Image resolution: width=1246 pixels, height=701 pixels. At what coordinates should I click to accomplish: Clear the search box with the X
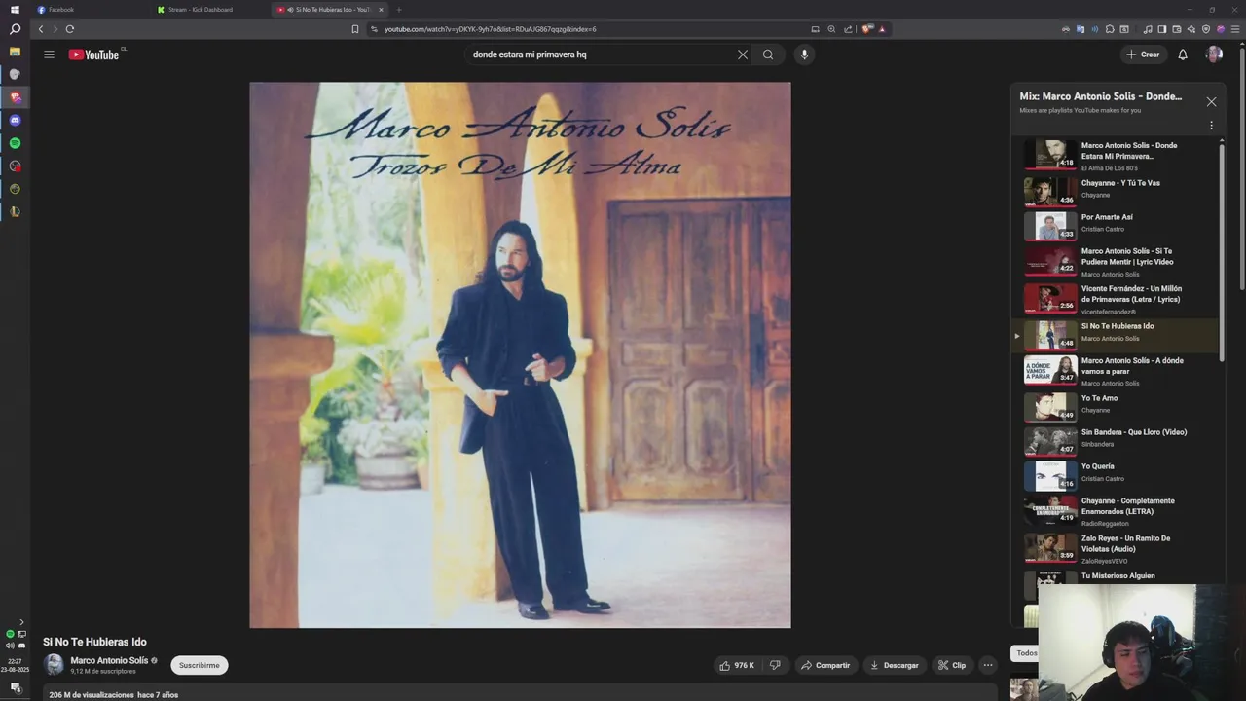(743, 55)
